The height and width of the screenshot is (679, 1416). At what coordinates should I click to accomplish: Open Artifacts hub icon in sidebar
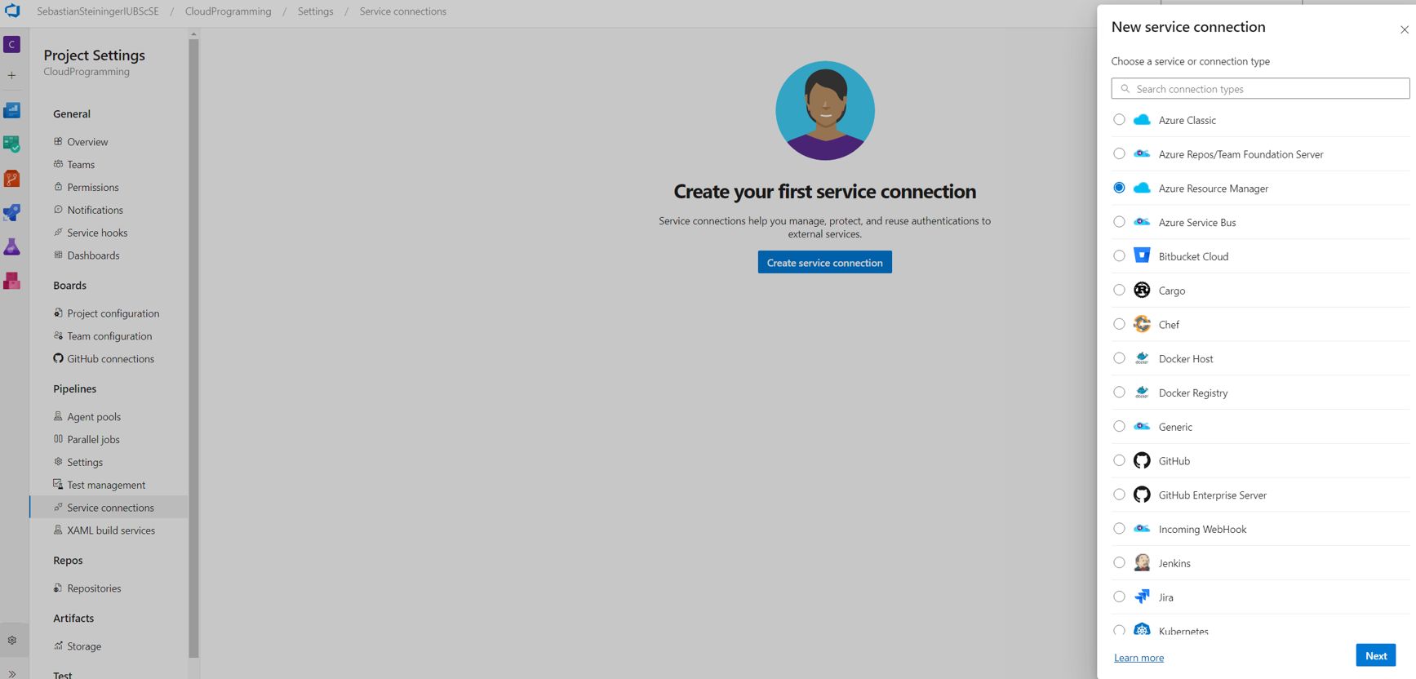(x=12, y=281)
